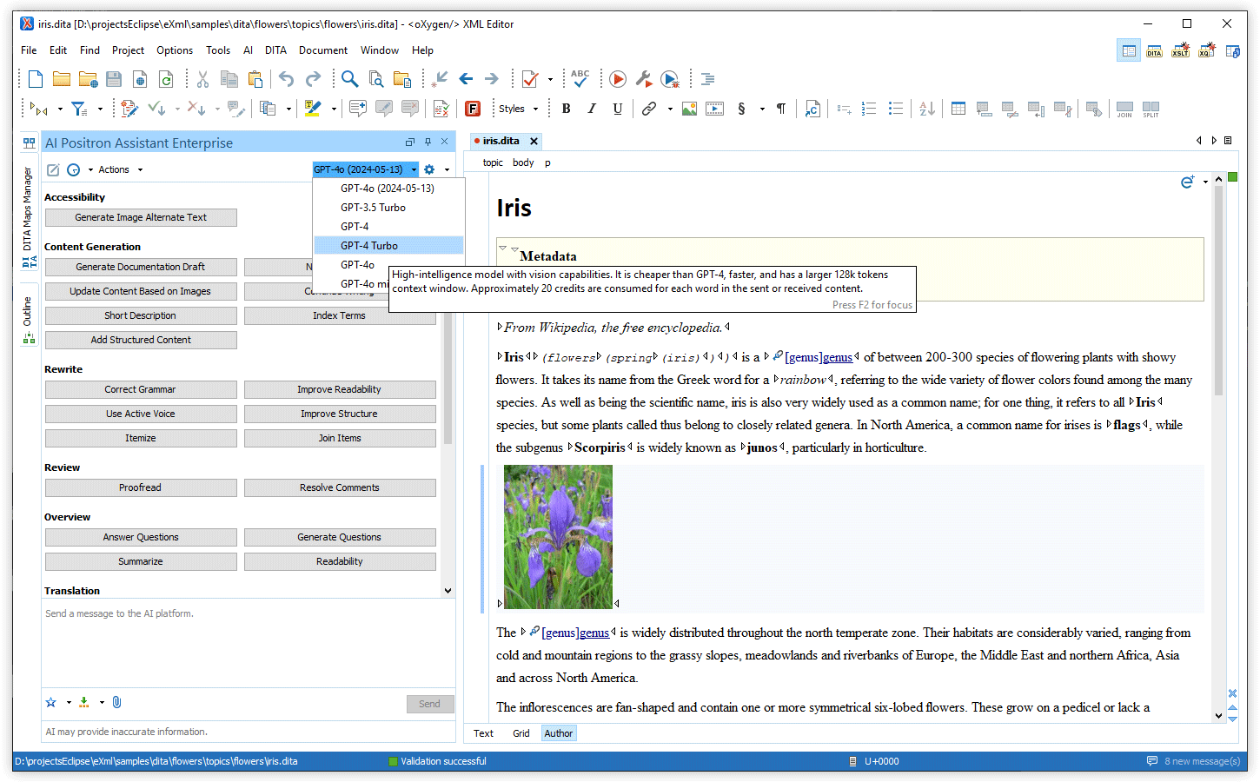Click the Improve Readability button

click(x=340, y=389)
